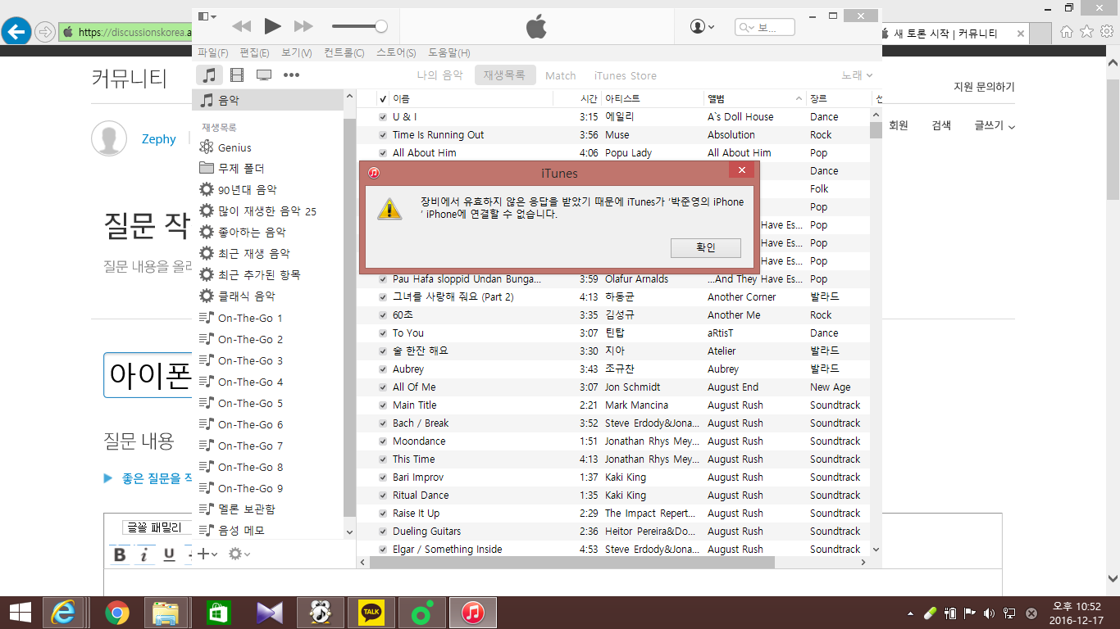Image resolution: width=1120 pixels, height=629 pixels.
Task: Switch to the TV Shows monitor icon
Action: point(264,75)
